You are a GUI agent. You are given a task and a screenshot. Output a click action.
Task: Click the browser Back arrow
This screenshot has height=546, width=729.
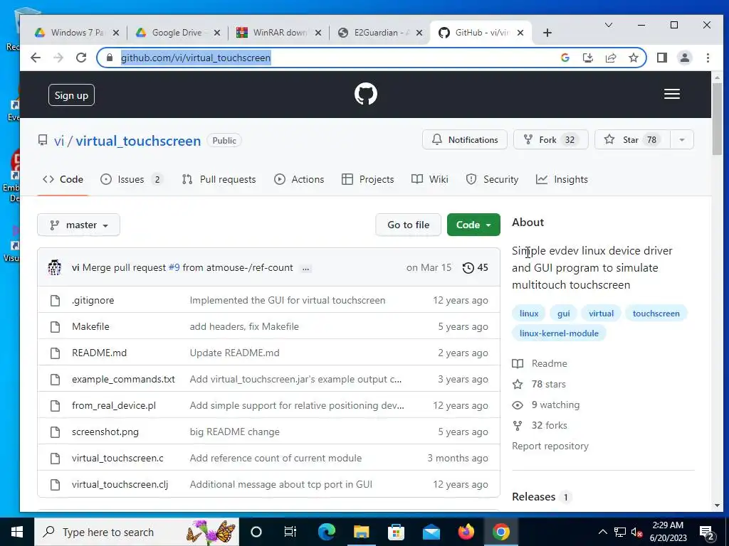(36, 58)
